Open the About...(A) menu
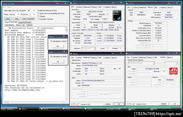This screenshot has width=183, height=117. coord(20,25)
